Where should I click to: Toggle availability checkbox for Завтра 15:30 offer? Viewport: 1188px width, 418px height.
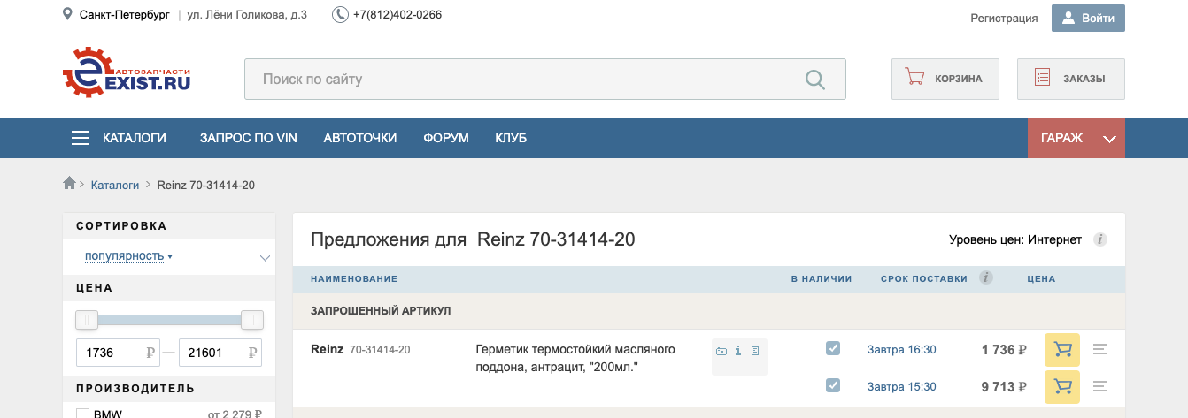pyautogui.click(x=833, y=385)
